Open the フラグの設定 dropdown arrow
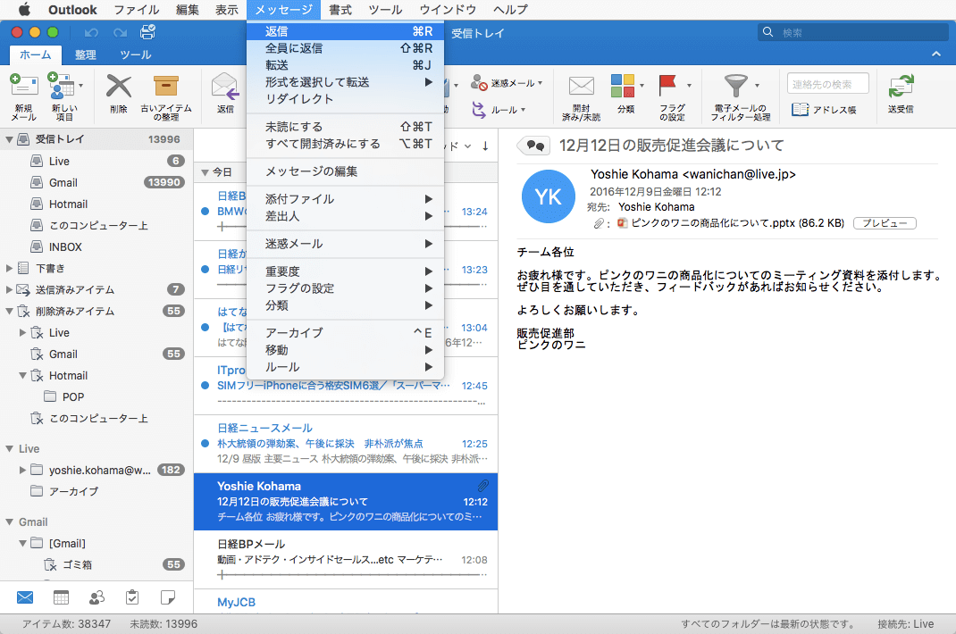Viewport: 956px width, 634px height. point(690,86)
